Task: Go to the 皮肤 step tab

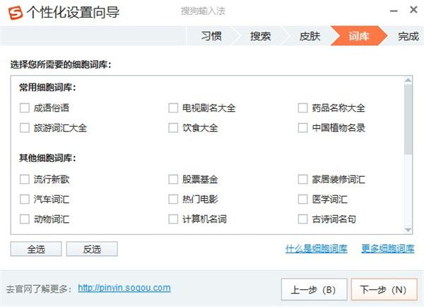Action: [310, 36]
